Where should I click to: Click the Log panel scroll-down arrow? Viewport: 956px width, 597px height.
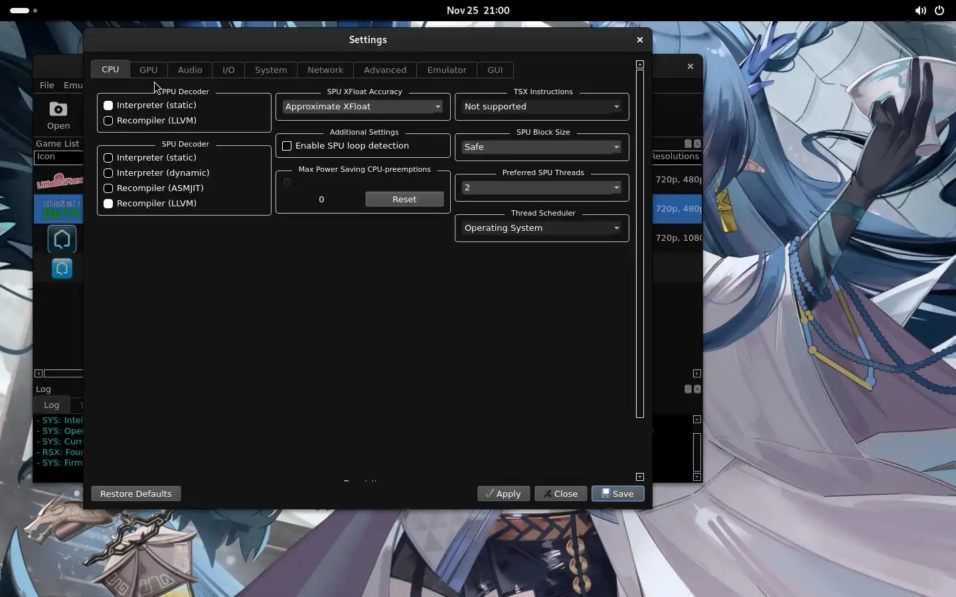pos(697,477)
